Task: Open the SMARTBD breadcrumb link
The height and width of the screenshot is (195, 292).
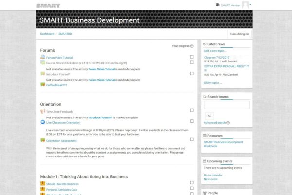Action: point(65,34)
